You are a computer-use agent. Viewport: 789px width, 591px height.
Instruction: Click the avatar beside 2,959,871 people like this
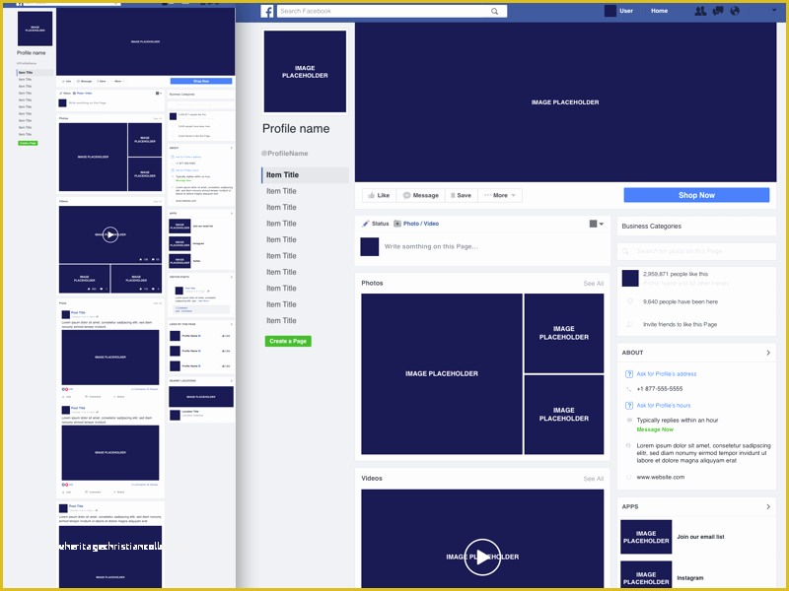630,279
